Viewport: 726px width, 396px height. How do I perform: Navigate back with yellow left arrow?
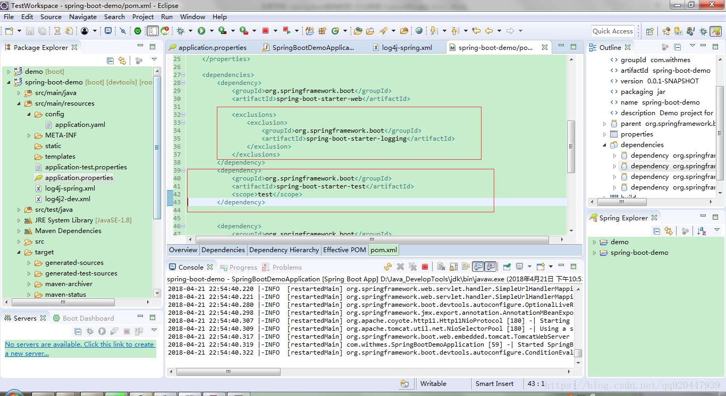point(489,31)
